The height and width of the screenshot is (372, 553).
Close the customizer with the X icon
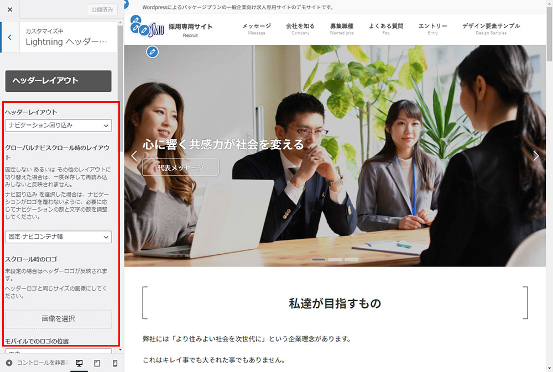[10, 10]
